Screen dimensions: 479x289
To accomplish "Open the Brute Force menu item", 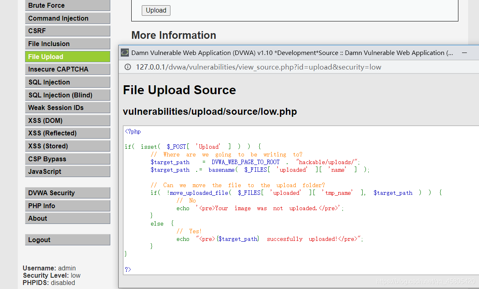I will pyautogui.click(x=67, y=6).
